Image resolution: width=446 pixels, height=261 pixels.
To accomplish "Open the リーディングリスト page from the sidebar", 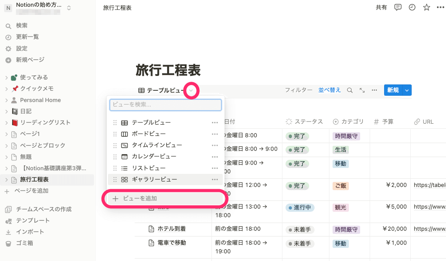I will pos(45,122).
